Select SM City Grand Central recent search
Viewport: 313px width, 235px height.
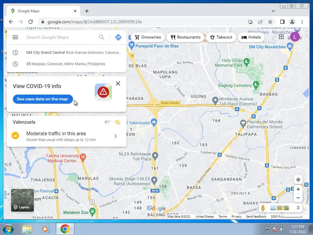pyautogui.click(x=67, y=53)
